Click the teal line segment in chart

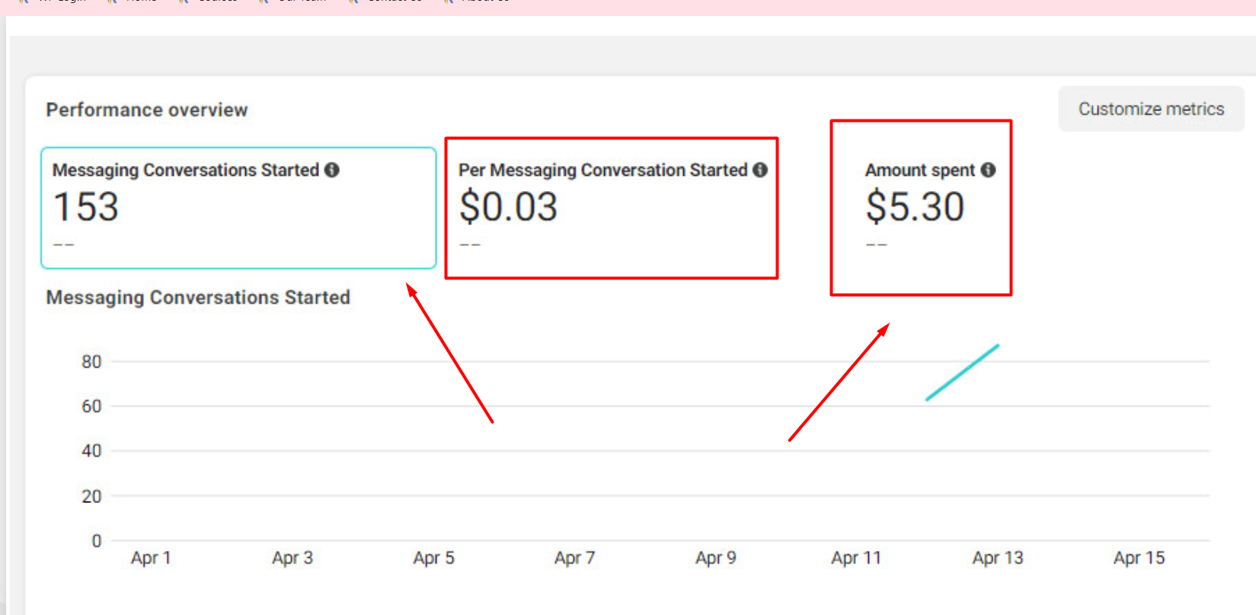(962, 372)
